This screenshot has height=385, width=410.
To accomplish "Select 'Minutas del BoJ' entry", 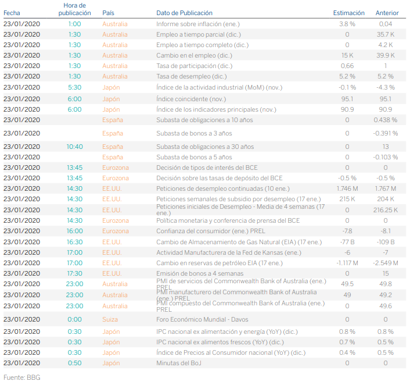I will click(179, 363).
